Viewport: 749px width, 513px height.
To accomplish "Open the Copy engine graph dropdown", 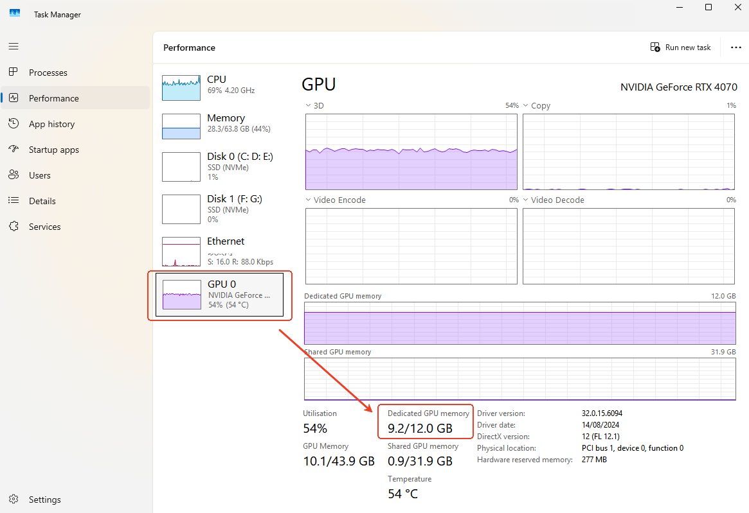I will click(x=526, y=105).
